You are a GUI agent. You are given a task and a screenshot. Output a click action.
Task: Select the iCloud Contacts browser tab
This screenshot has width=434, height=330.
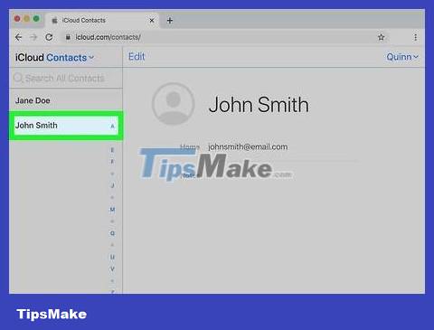pyautogui.click(x=101, y=21)
